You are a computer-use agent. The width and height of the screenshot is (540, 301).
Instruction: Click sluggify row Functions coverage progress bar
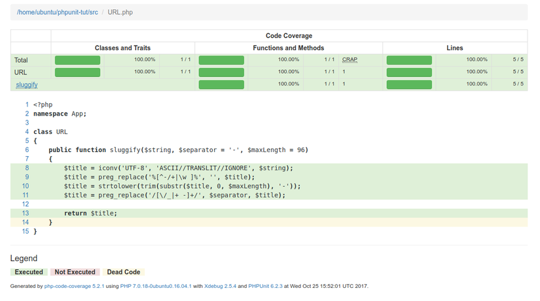pos(221,84)
